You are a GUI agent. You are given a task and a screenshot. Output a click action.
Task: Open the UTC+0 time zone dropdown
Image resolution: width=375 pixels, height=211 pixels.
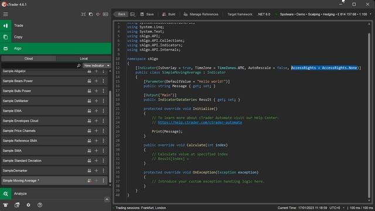pos(337,208)
